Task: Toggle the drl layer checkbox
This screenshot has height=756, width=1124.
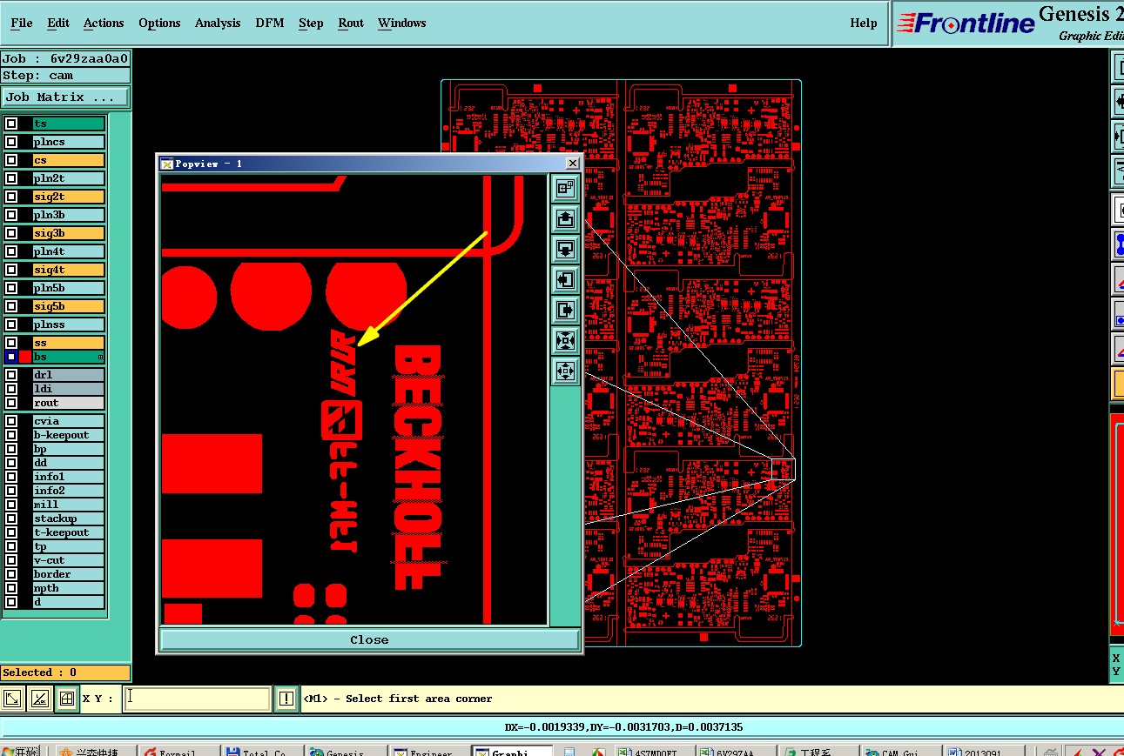Action: pyautogui.click(x=11, y=375)
